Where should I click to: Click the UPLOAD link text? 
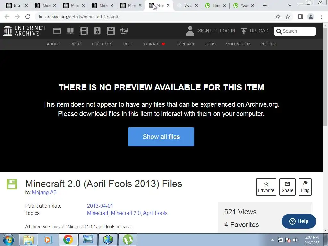pos(259,31)
